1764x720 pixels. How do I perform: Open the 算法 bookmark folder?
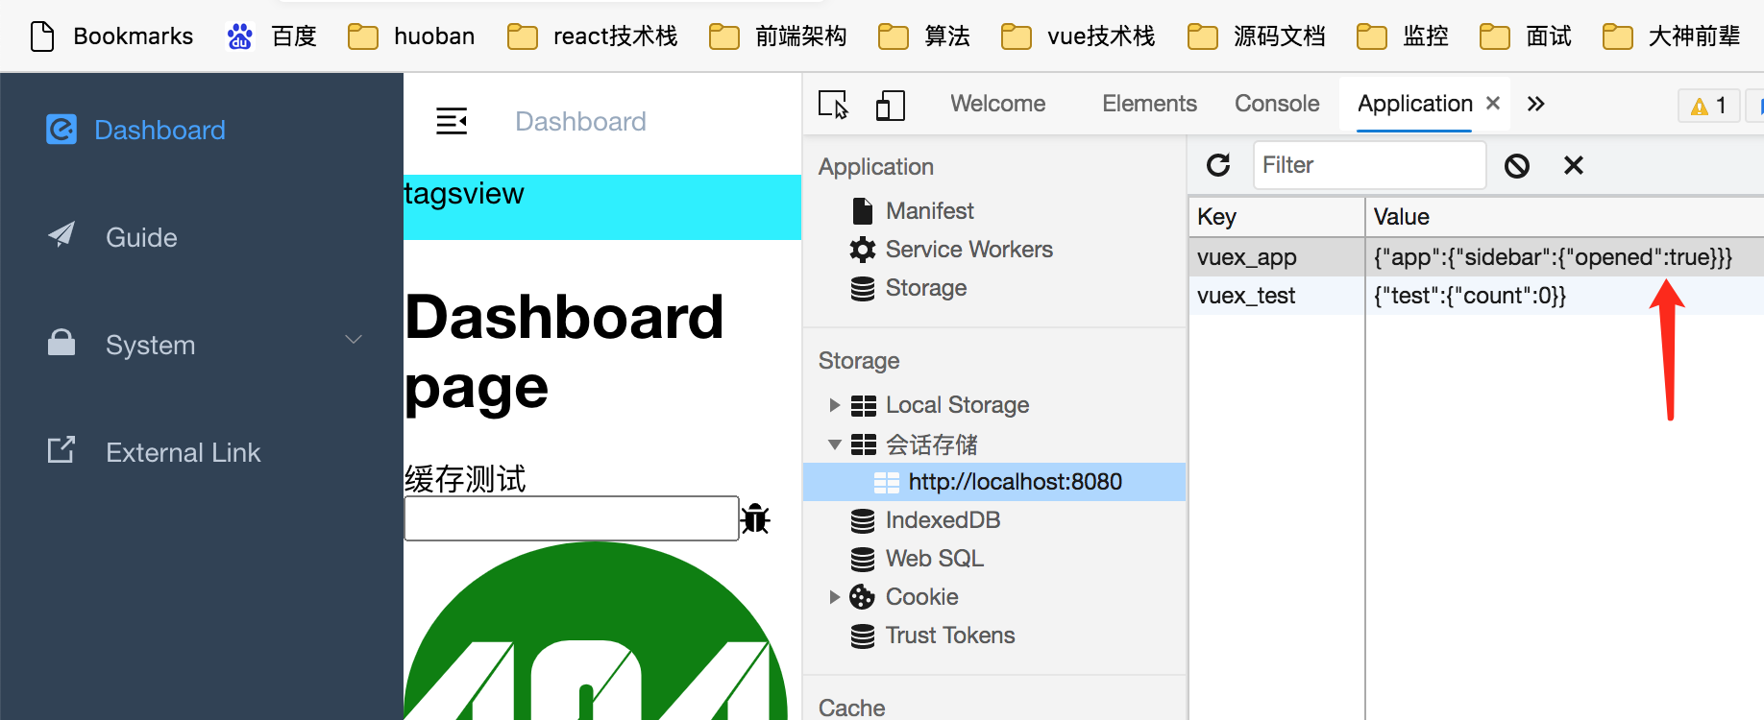click(x=923, y=36)
